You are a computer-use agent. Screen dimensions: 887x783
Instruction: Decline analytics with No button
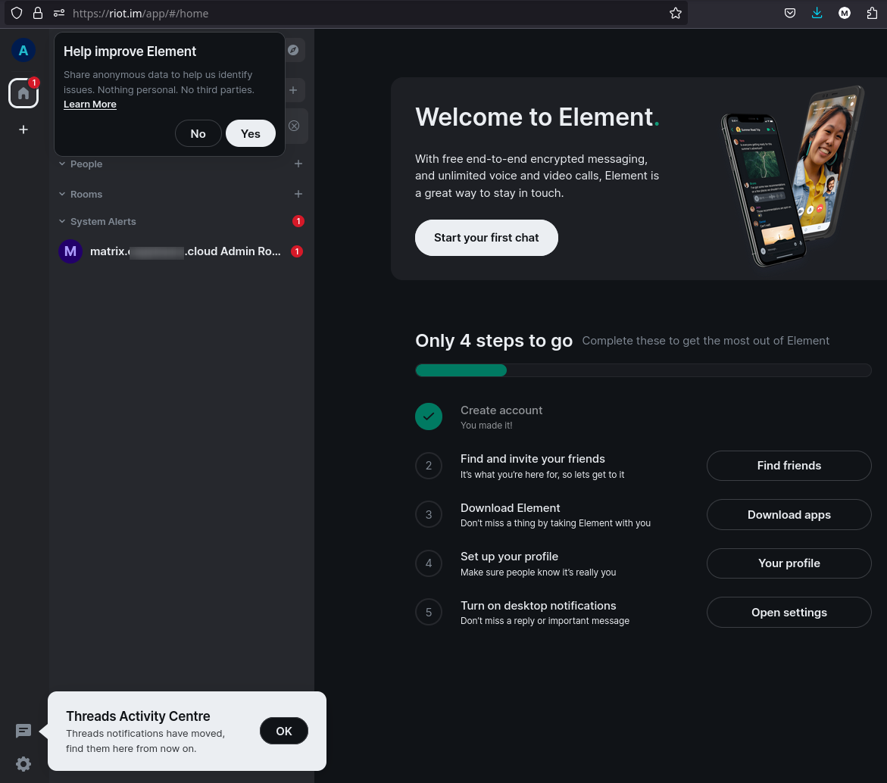(x=198, y=133)
